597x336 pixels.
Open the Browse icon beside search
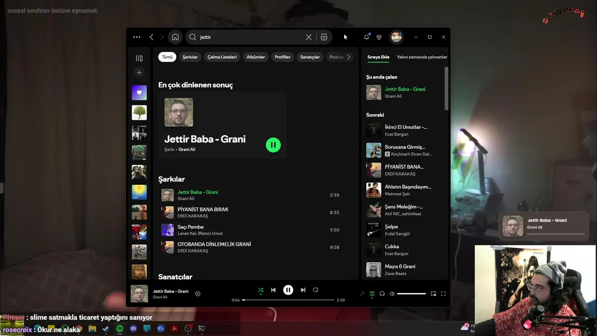point(324,37)
